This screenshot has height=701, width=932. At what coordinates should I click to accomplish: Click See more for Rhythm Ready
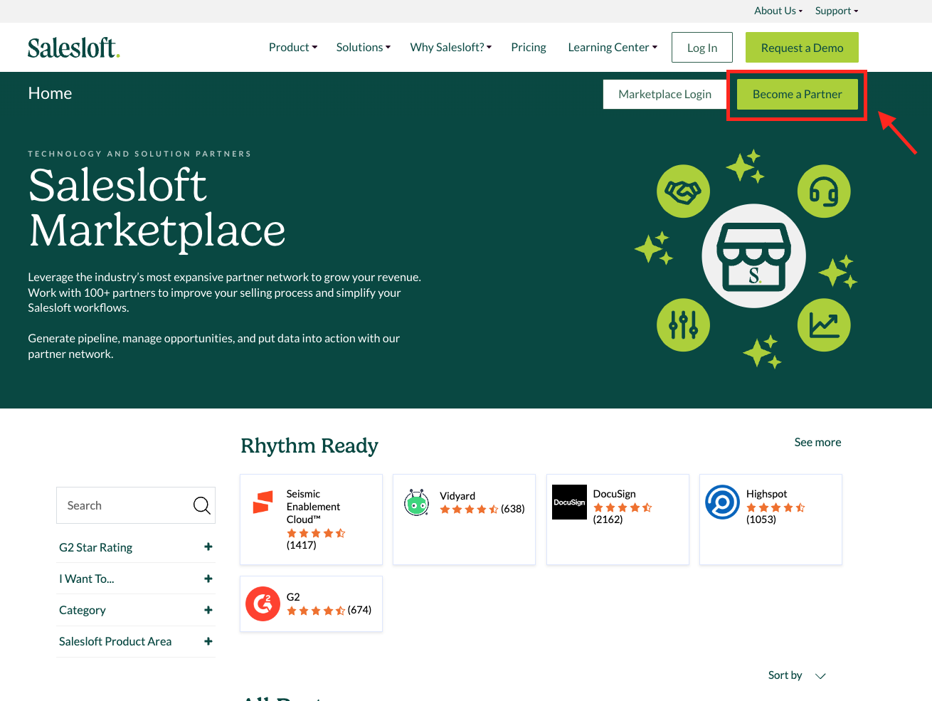point(817,442)
